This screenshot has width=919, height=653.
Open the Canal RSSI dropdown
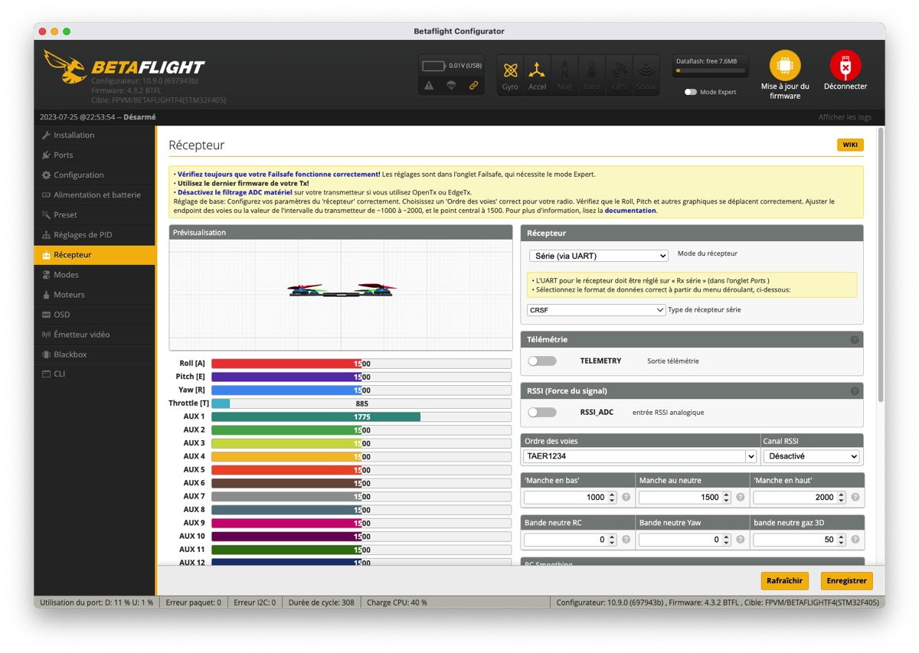(x=812, y=456)
